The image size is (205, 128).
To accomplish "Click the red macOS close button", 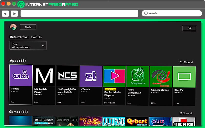I will [3, 4].
